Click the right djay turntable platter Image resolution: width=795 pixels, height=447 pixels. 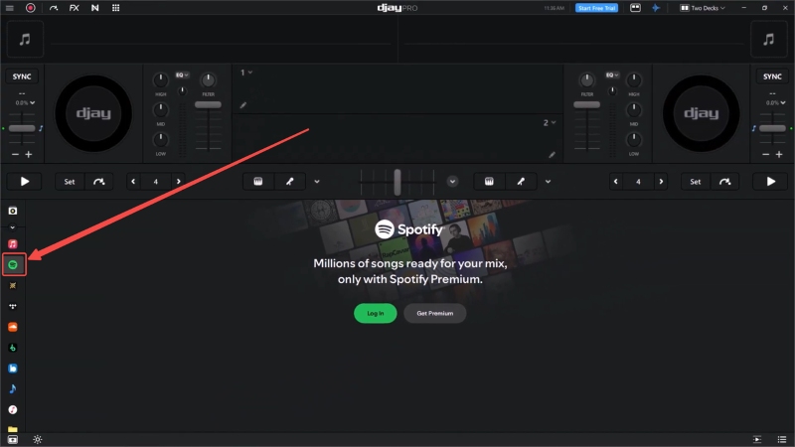coord(702,113)
